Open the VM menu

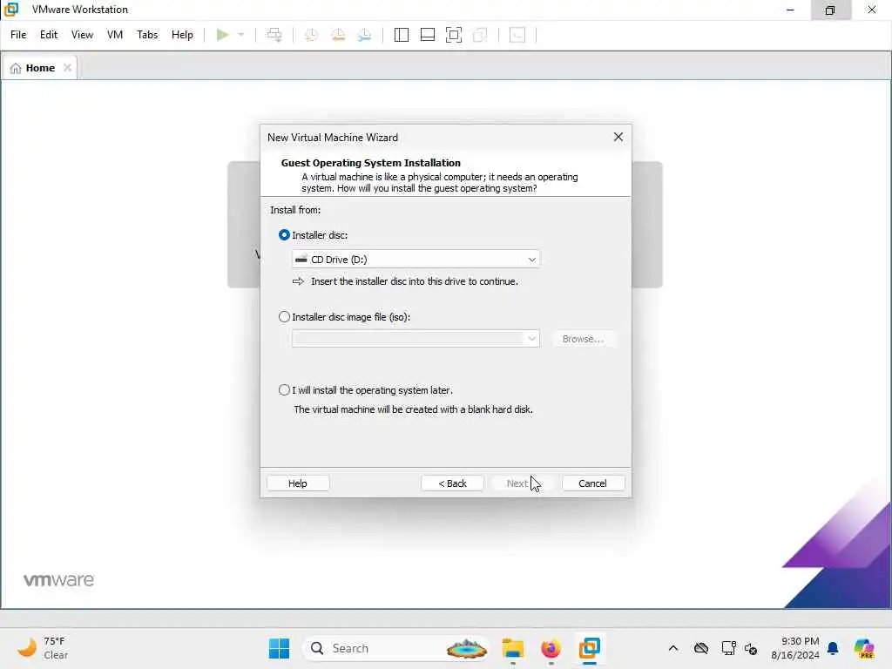pos(115,35)
